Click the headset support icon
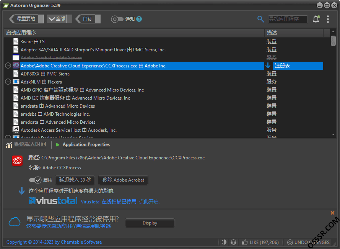Screen dimensions: 340x249 [x=234, y=242]
